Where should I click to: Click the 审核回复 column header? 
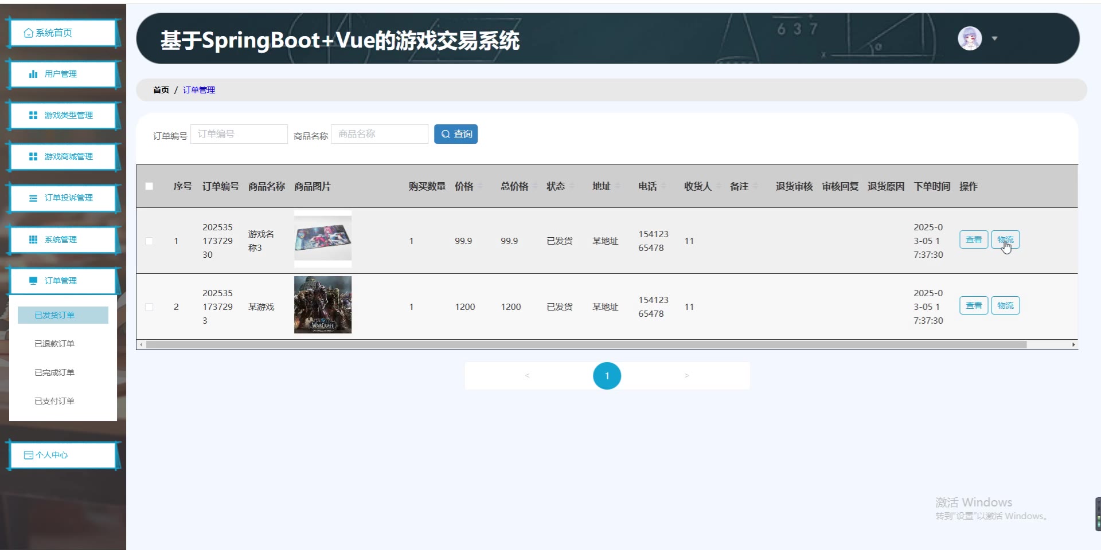[840, 186]
